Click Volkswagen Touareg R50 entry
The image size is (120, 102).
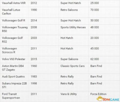pos(15,29)
